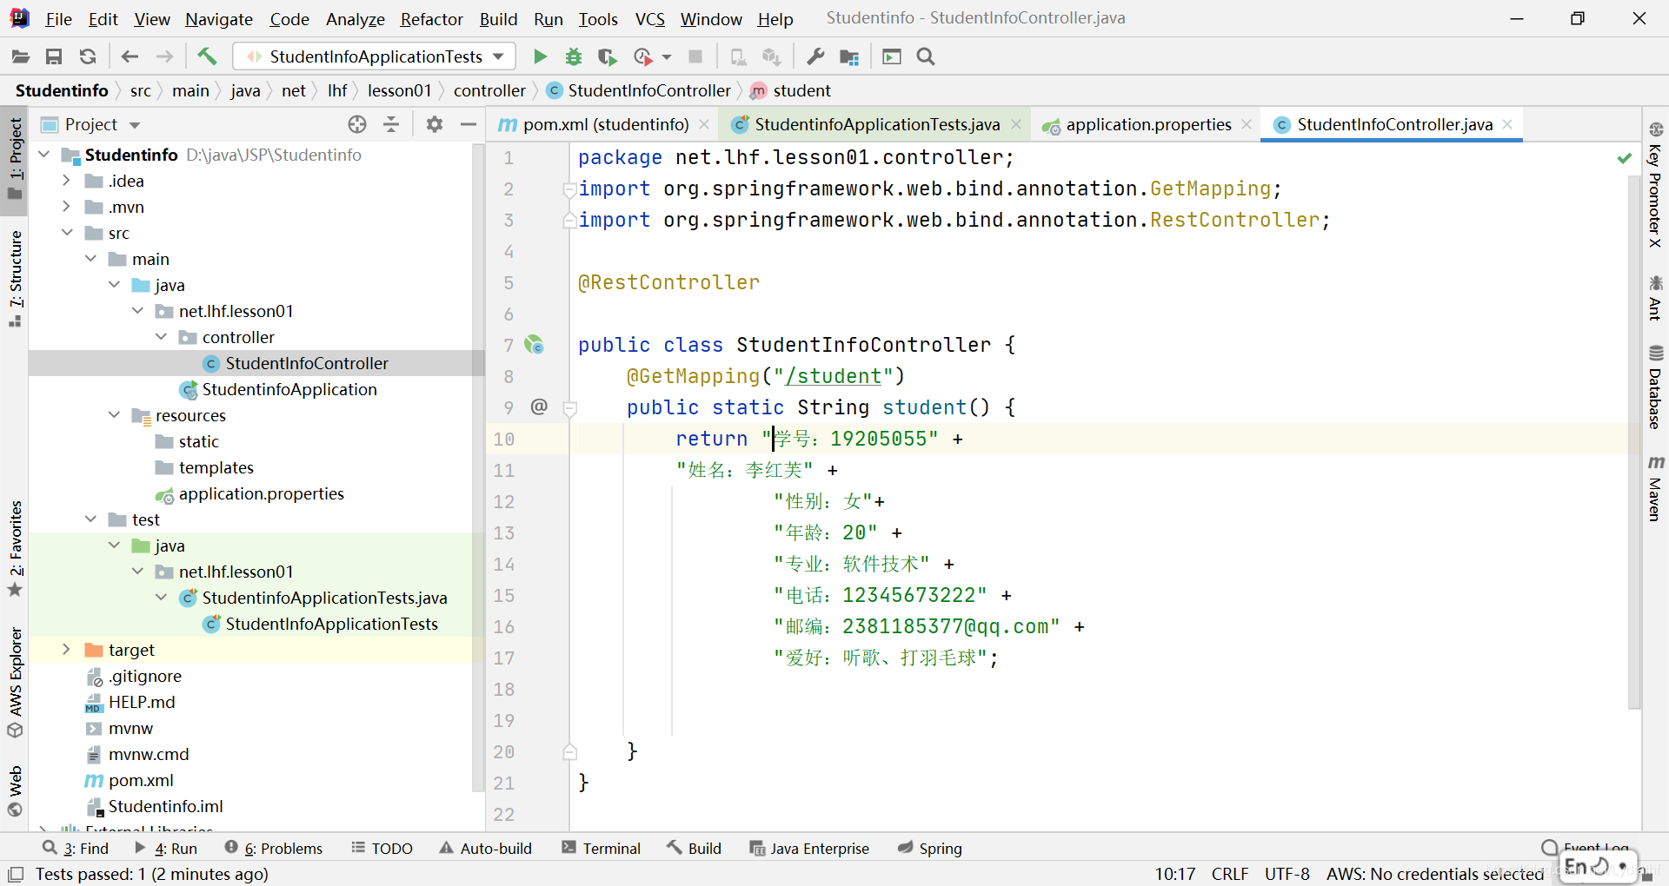Screen dimensions: 1669x886
Task: Open the Refactor menu
Action: (431, 18)
